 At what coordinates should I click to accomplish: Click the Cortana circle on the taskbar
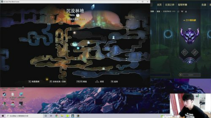tap(46, 116)
